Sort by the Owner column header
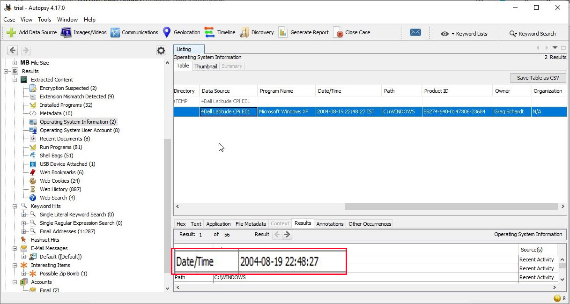This screenshot has height=304, width=570. (x=512, y=91)
